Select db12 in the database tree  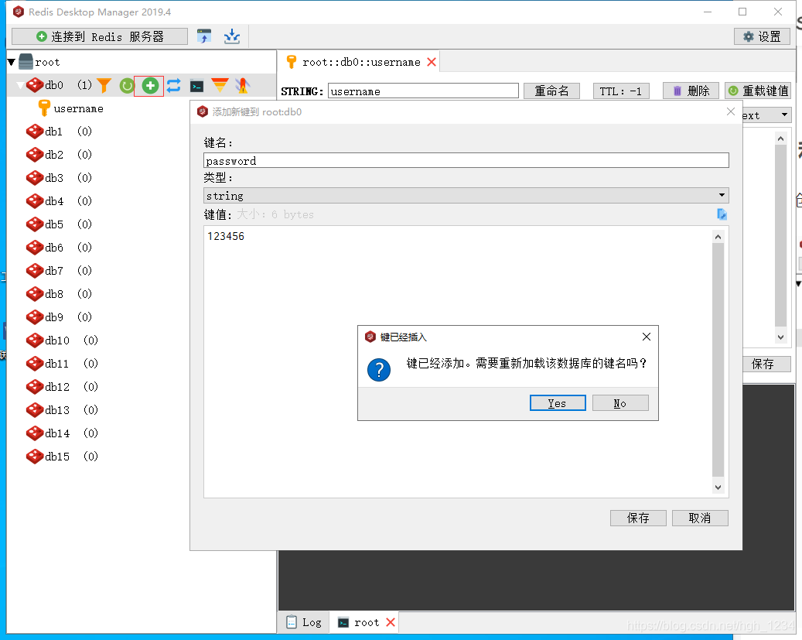[56, 387]
